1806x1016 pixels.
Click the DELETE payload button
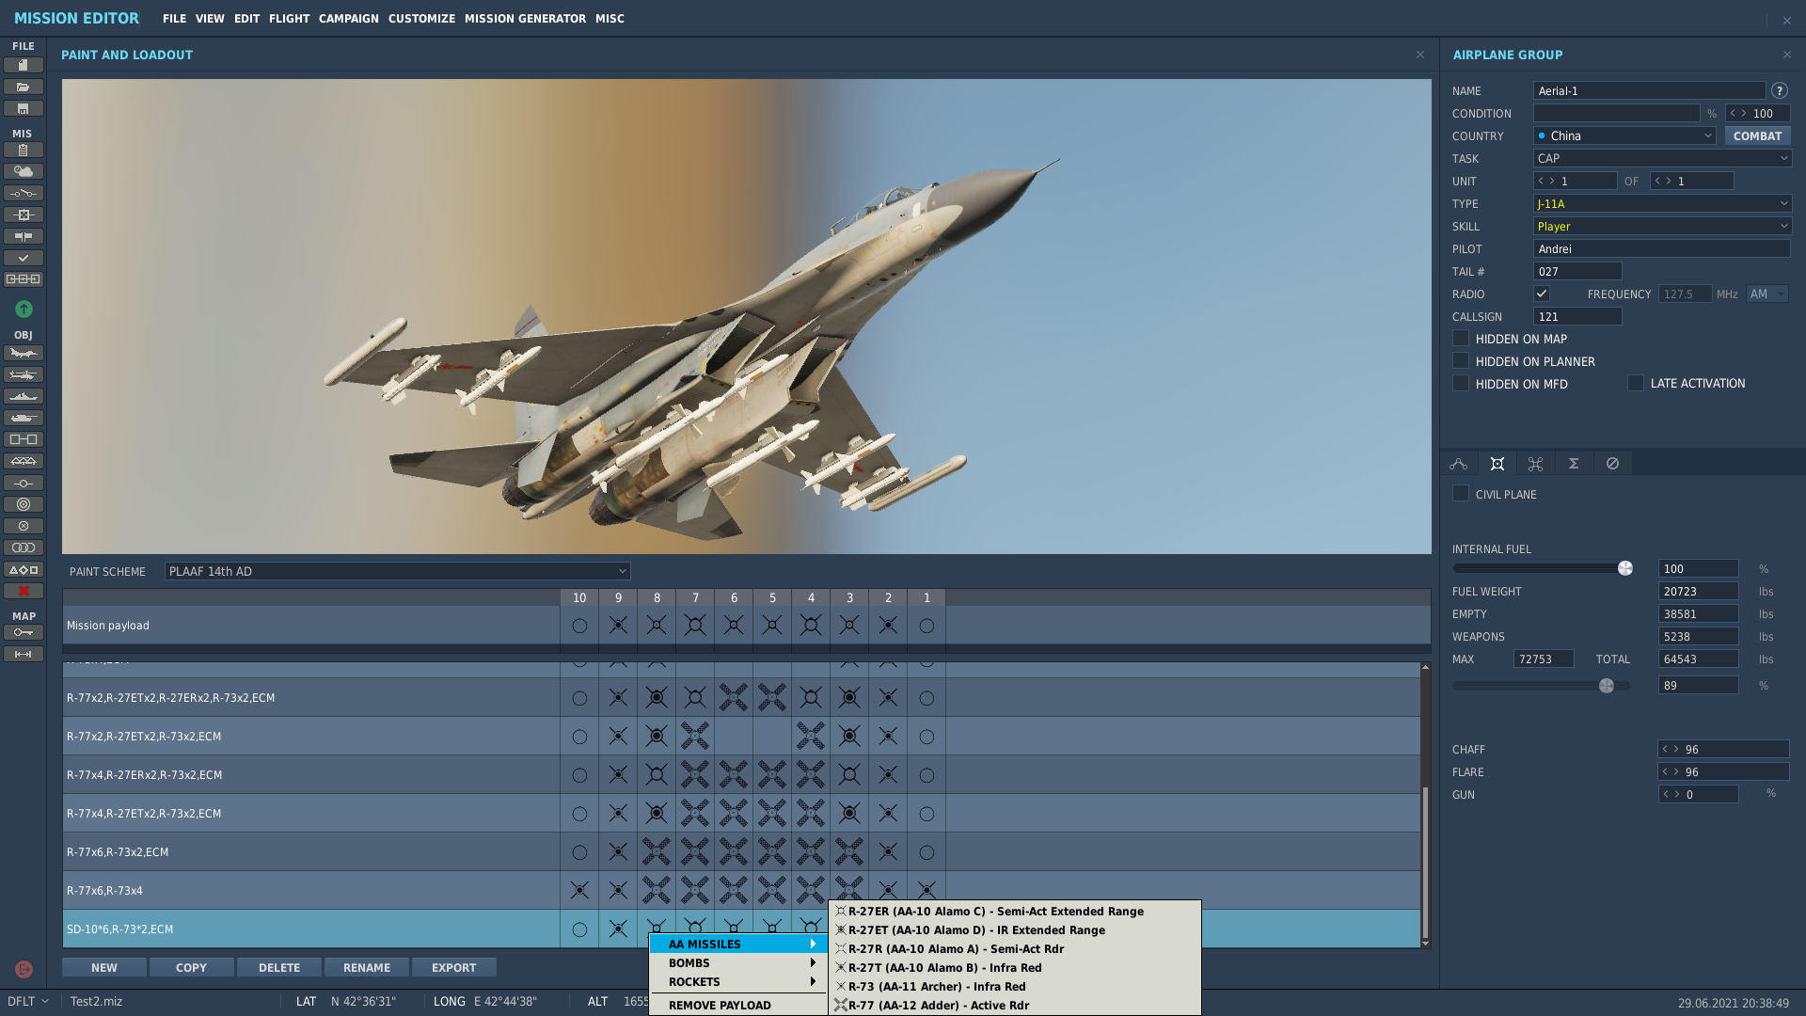[279, 967]
